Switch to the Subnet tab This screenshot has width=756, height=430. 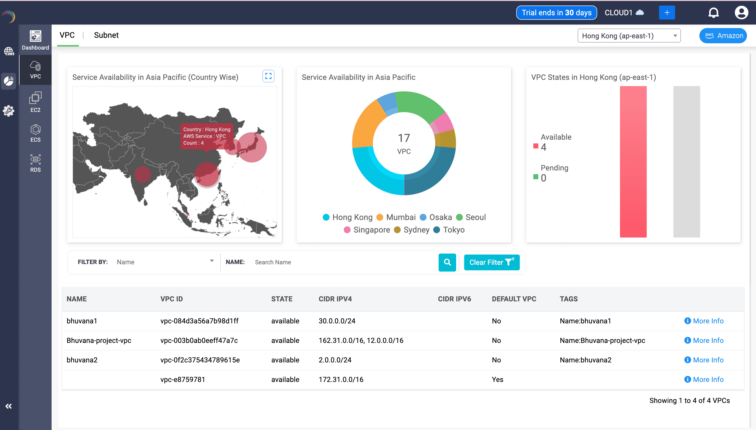coord(106,35)
